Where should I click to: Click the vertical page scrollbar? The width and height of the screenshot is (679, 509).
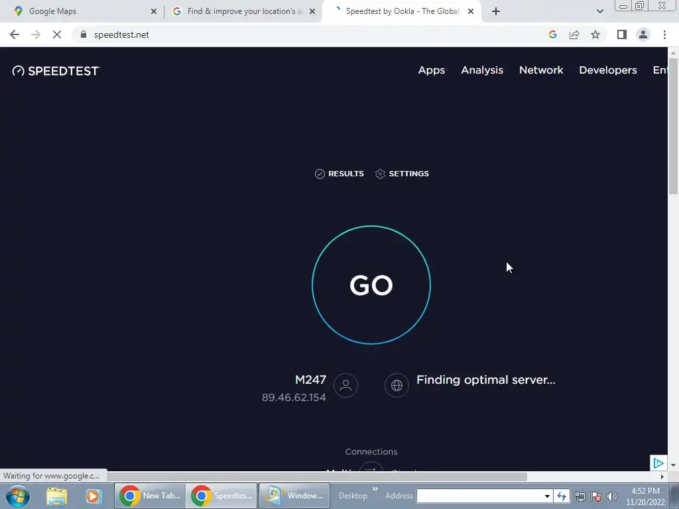tap(674, 125)
